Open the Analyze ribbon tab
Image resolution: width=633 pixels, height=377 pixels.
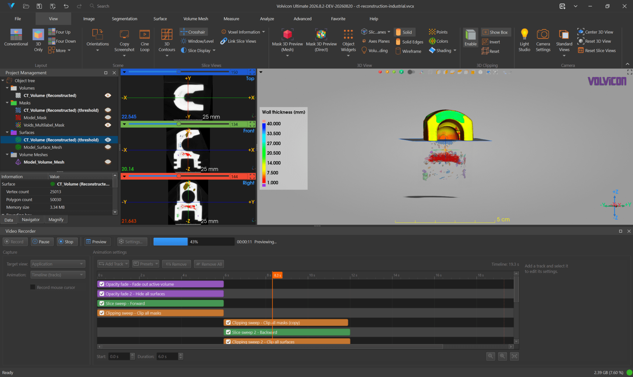click(267, 19)
